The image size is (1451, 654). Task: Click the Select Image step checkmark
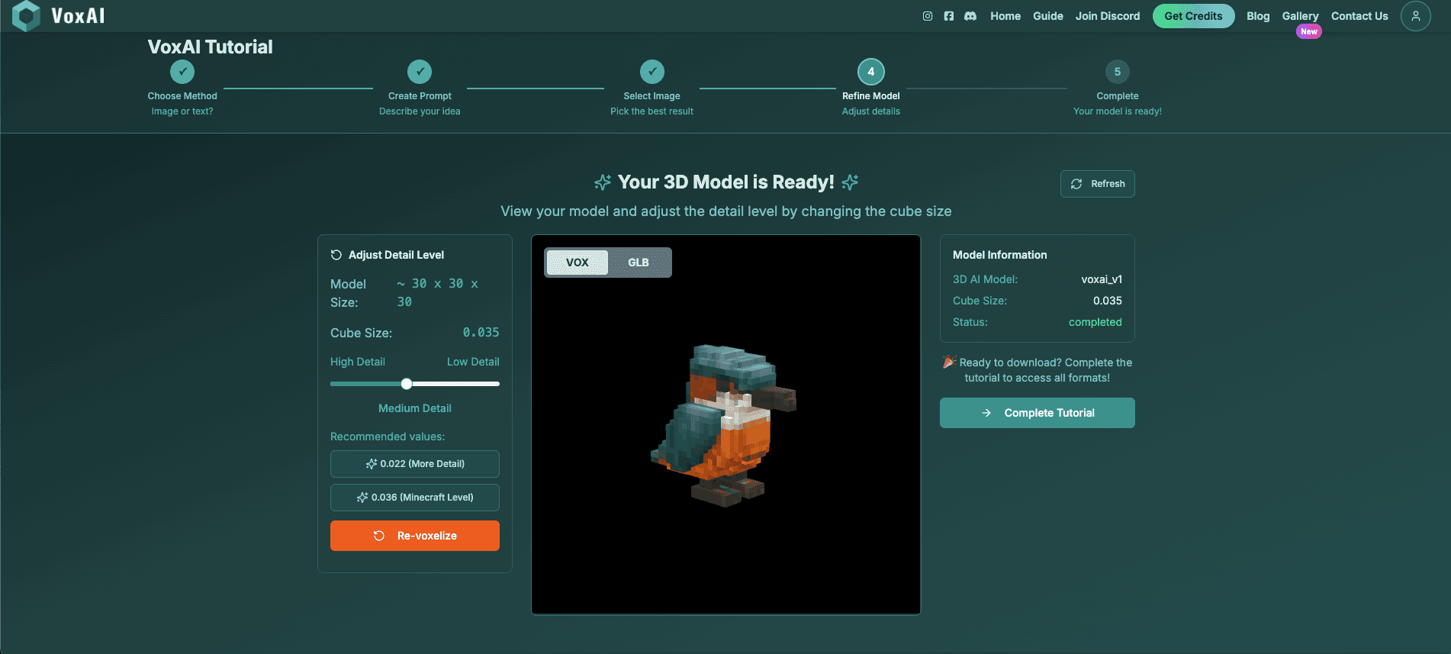[652, 72]
